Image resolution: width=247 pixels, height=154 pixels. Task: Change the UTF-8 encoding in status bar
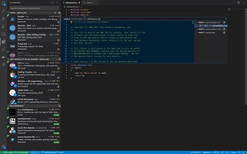[x=216, y=152]
